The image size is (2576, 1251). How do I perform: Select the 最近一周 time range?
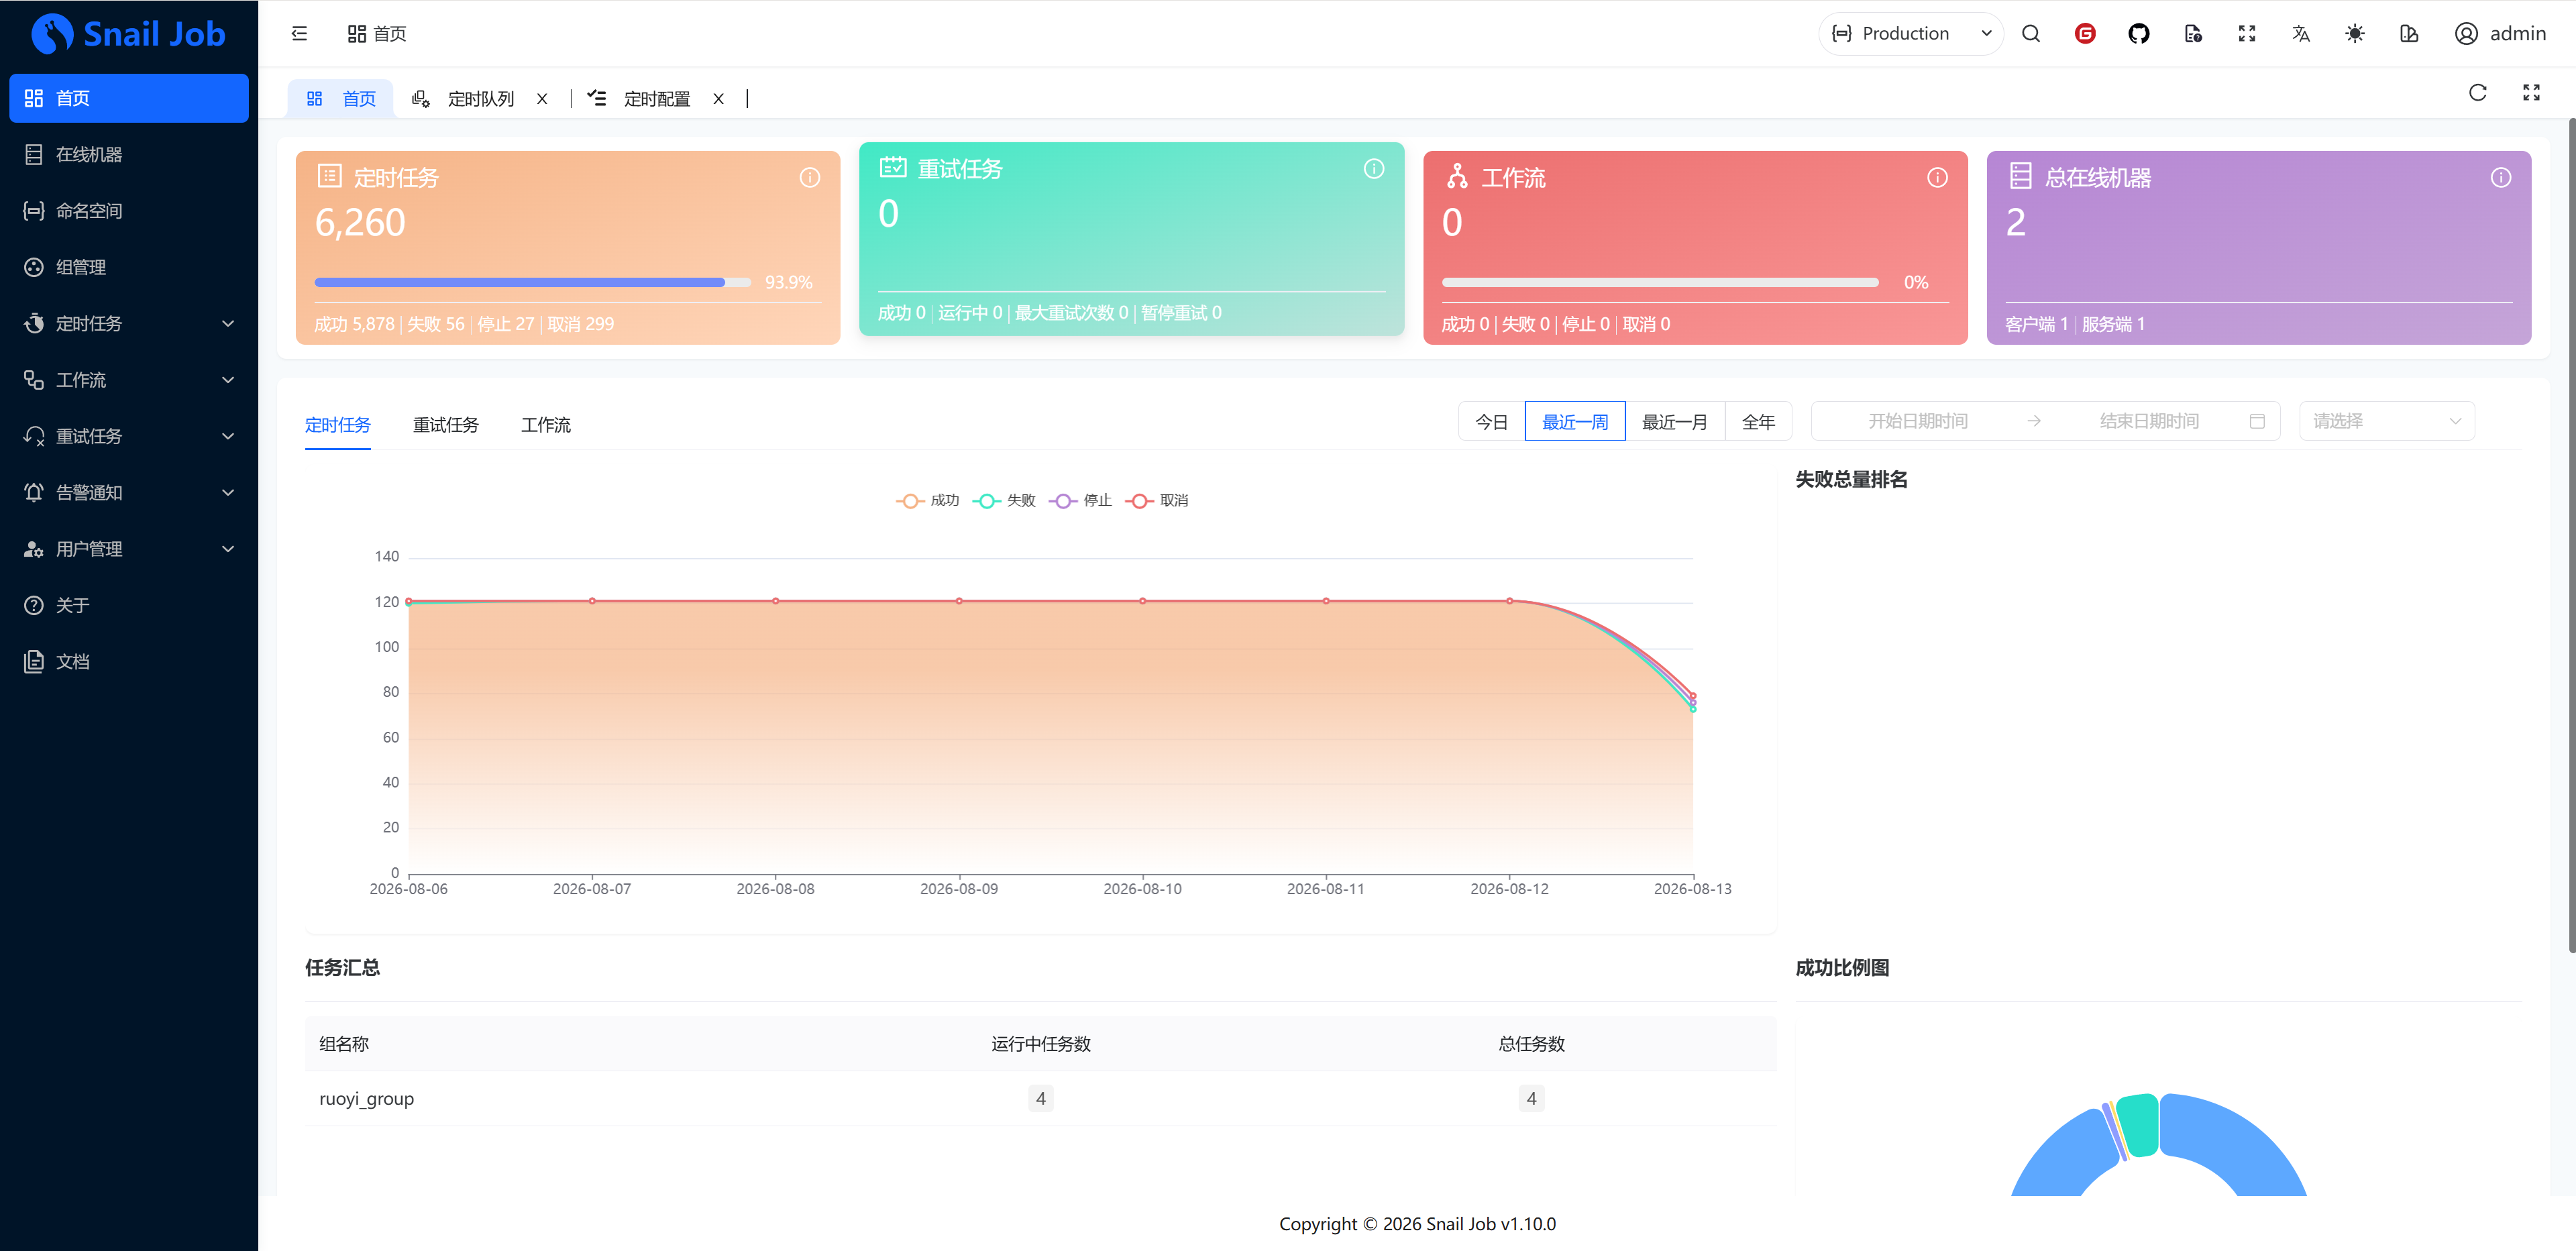[1575, 421]
